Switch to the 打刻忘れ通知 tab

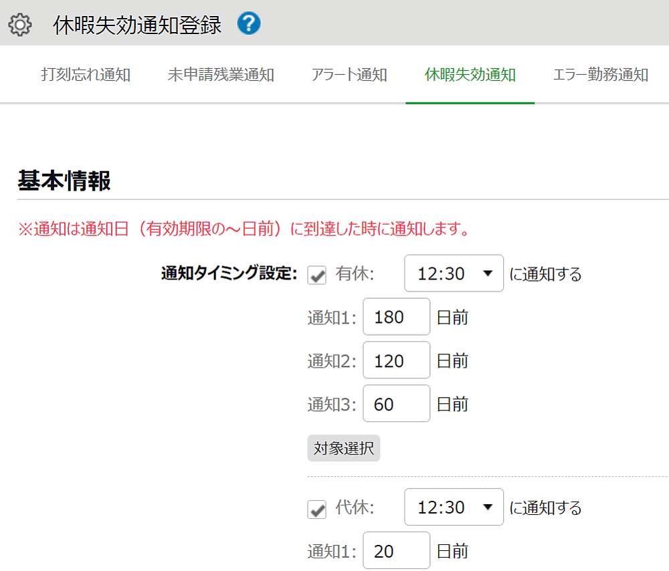(x=86, y=75)
